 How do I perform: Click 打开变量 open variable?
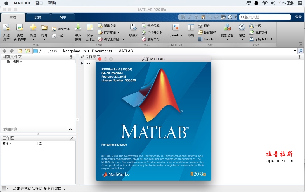109,32
